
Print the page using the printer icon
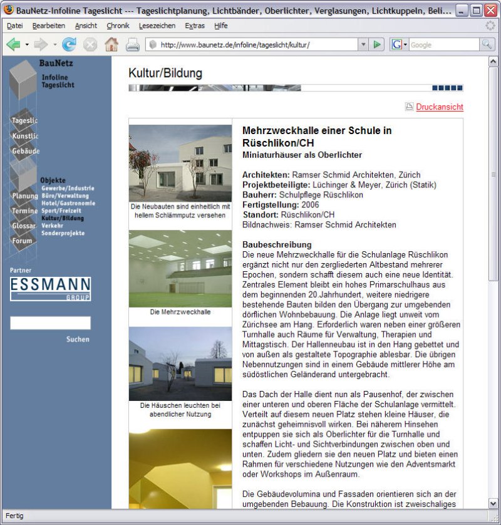tap(133, 44)
